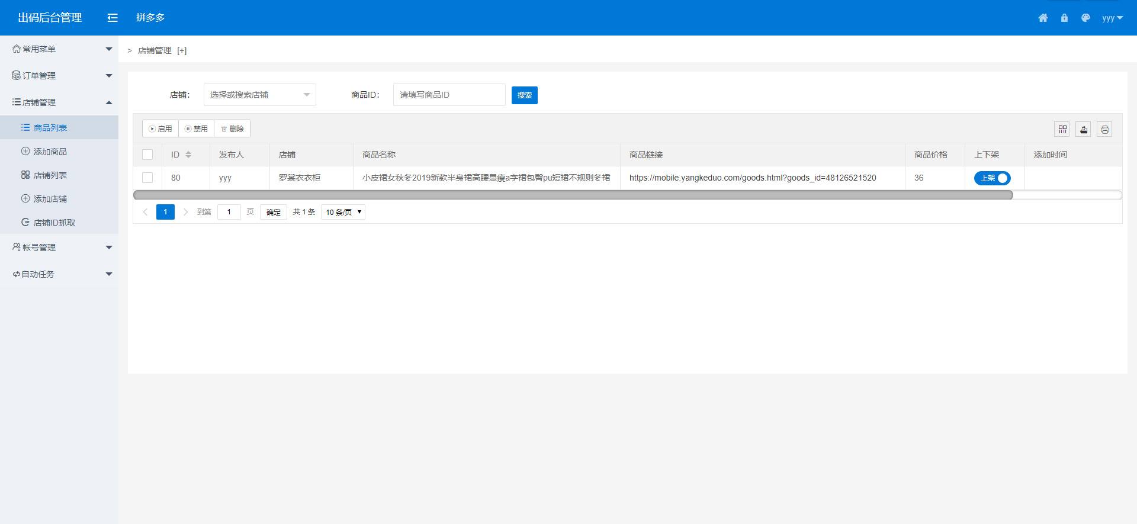The width and height of the screenshot is (1137, 524).
Task: Open the column filter grid icon
Action: coord(1062,129)
